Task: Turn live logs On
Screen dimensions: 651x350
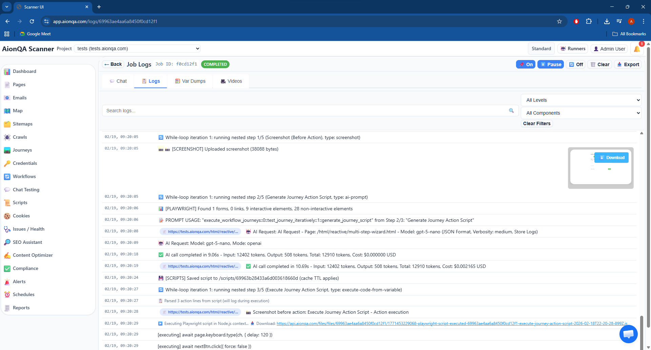Action: point(526,64)
